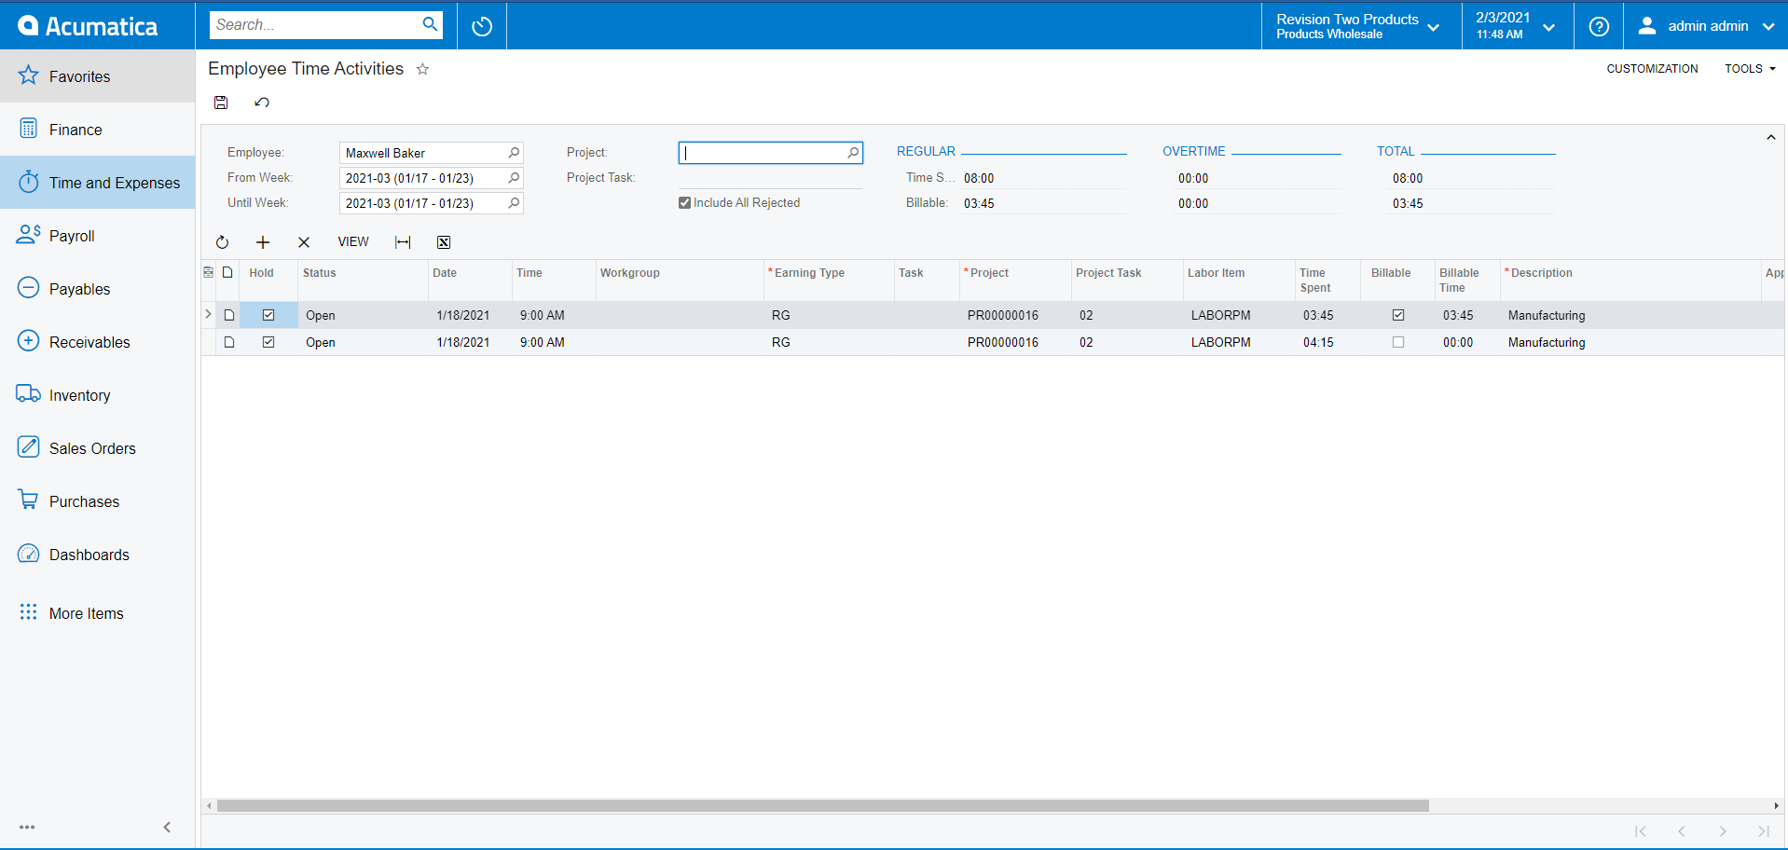Click the Undo icon next to Save
Viewport: 1788px width, 850px height.
coord(262,103)
